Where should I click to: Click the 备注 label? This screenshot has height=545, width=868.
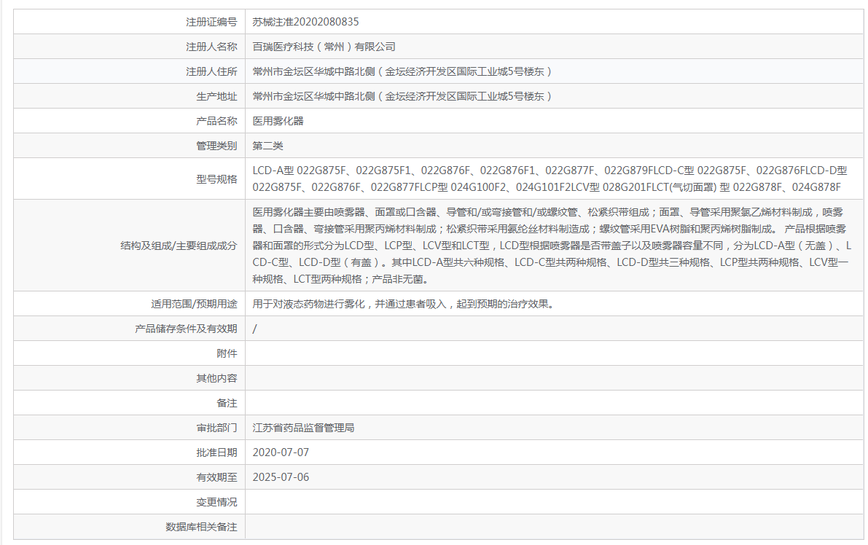(227, 403)
